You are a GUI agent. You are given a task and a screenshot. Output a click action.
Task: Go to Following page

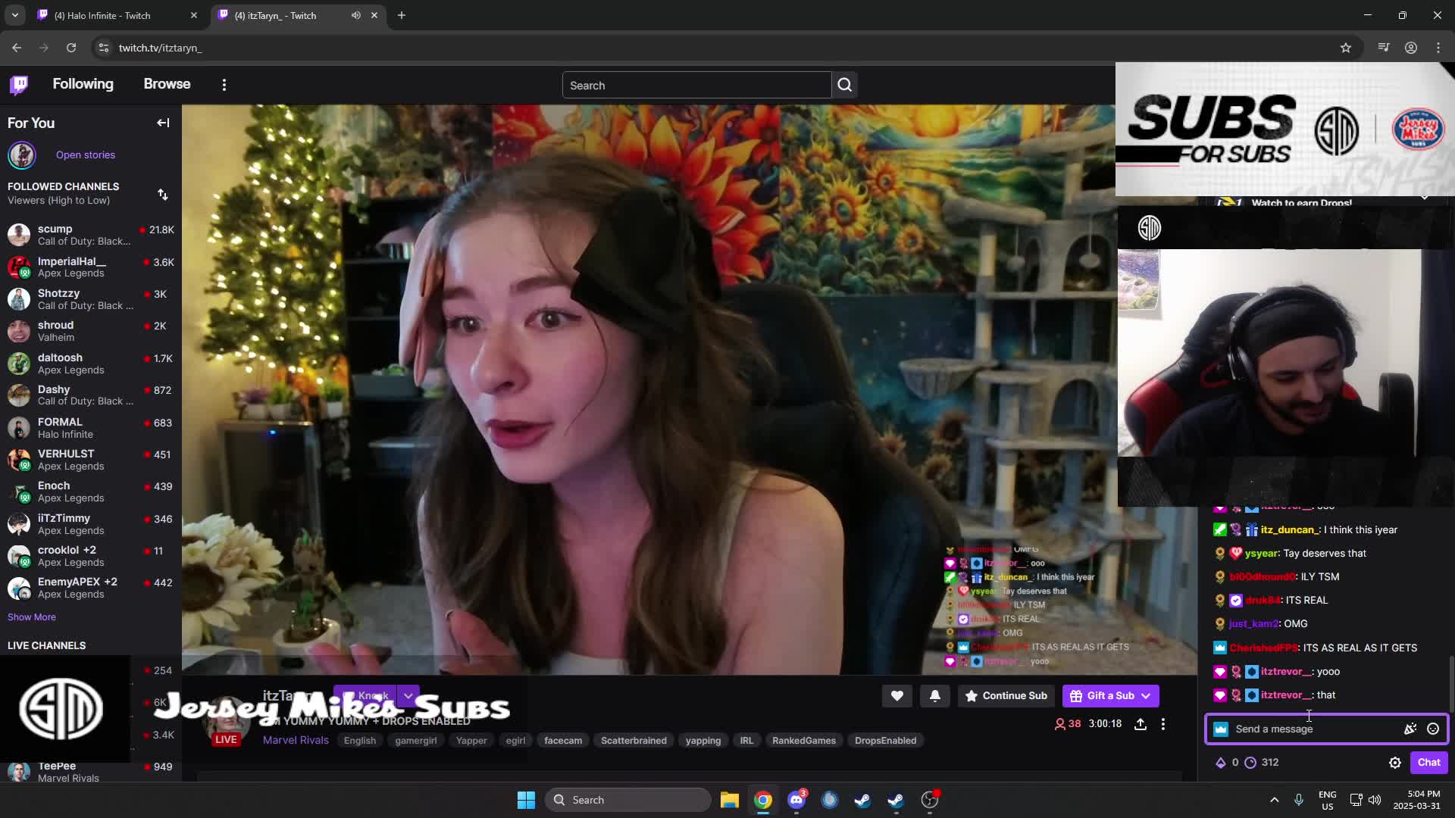pos(83,84)
